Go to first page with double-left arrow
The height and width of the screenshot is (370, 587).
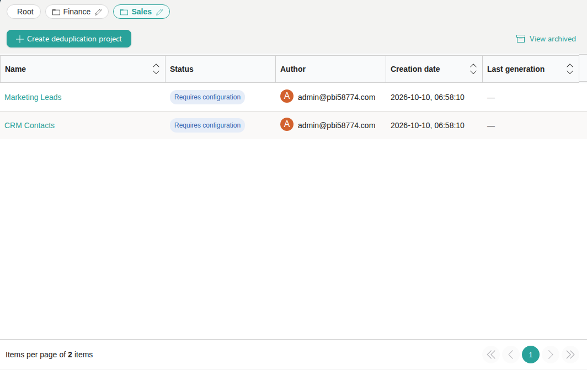click(x=491, y=355)
